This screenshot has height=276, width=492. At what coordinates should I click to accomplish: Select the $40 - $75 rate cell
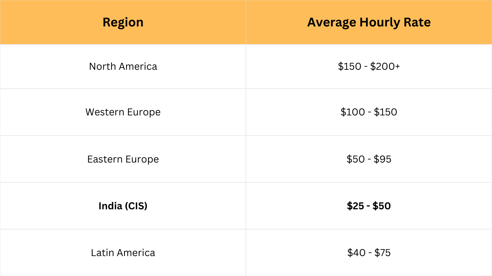pyautogui.click(x=369, y=253)
